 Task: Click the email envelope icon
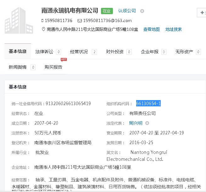[80, 21]
